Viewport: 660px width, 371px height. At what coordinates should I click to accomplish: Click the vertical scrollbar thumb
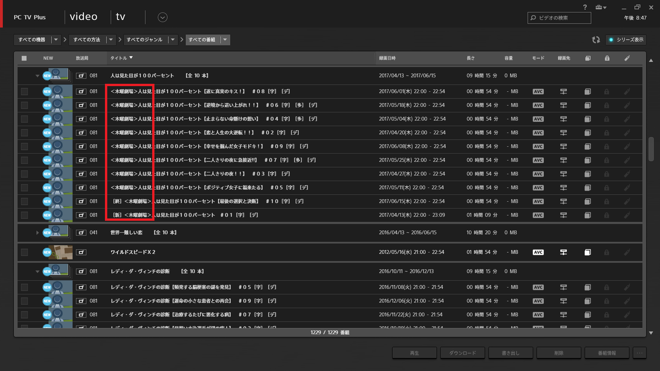pyautogui.click(x=651, y=149)
